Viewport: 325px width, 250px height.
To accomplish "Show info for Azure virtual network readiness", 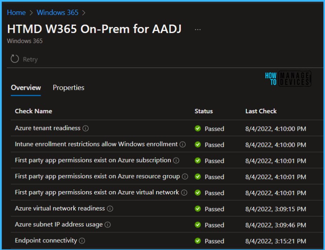I will tap(110, 208).
